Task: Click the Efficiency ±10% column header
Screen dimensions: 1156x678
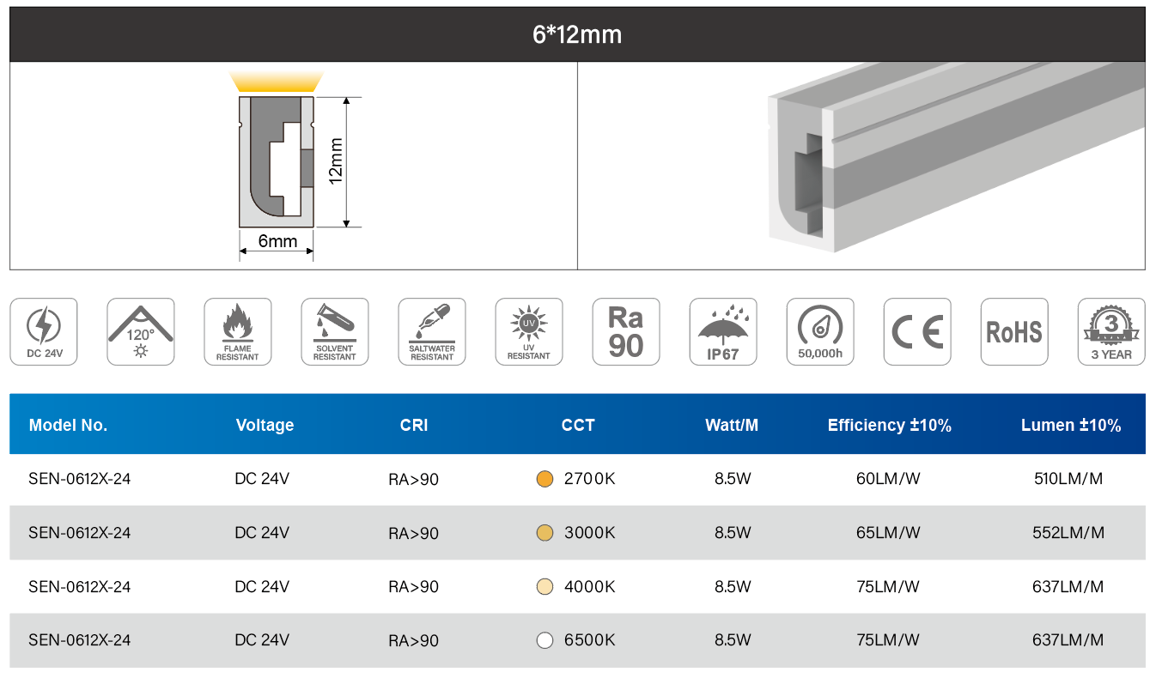Action: pyautogui.click(x=890, y=425)
